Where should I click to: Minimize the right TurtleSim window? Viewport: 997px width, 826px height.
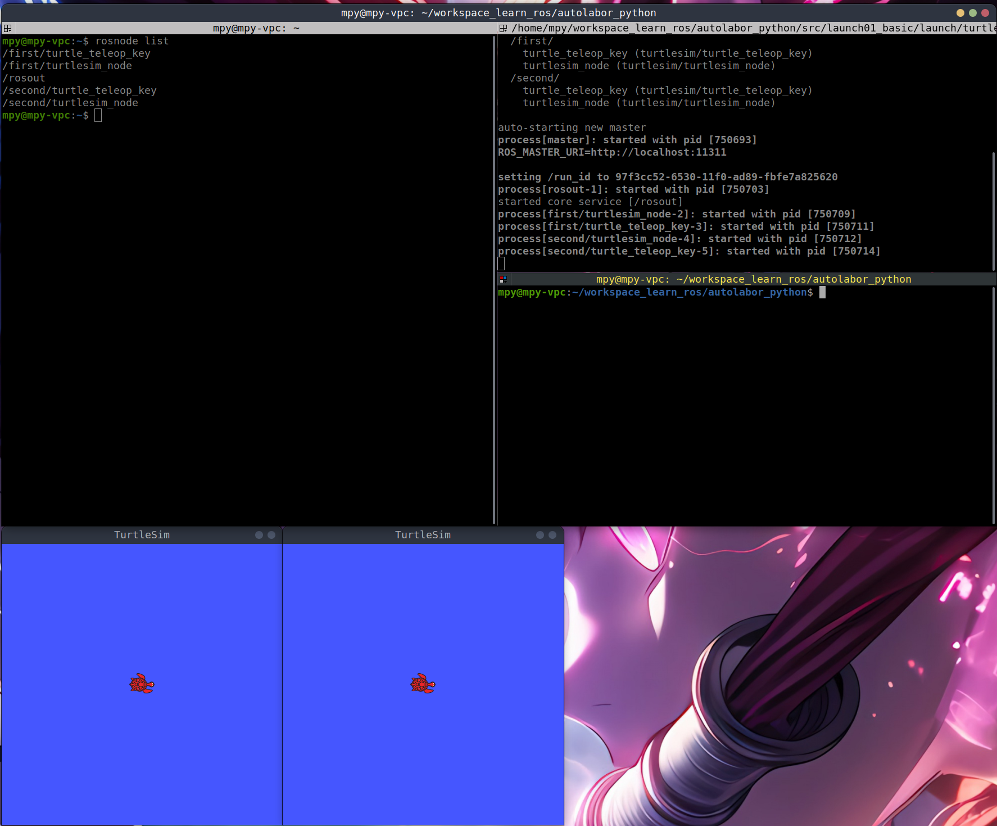tap(540, 535)
